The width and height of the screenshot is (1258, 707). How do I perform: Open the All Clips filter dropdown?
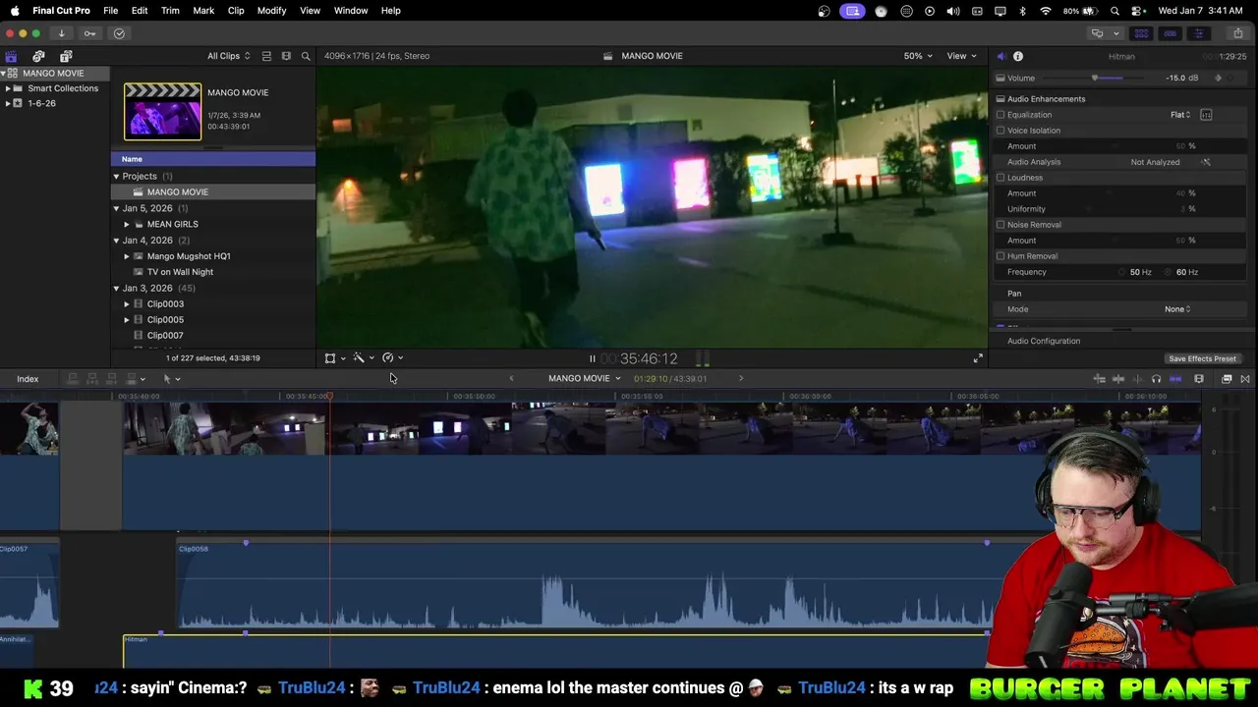228,56
